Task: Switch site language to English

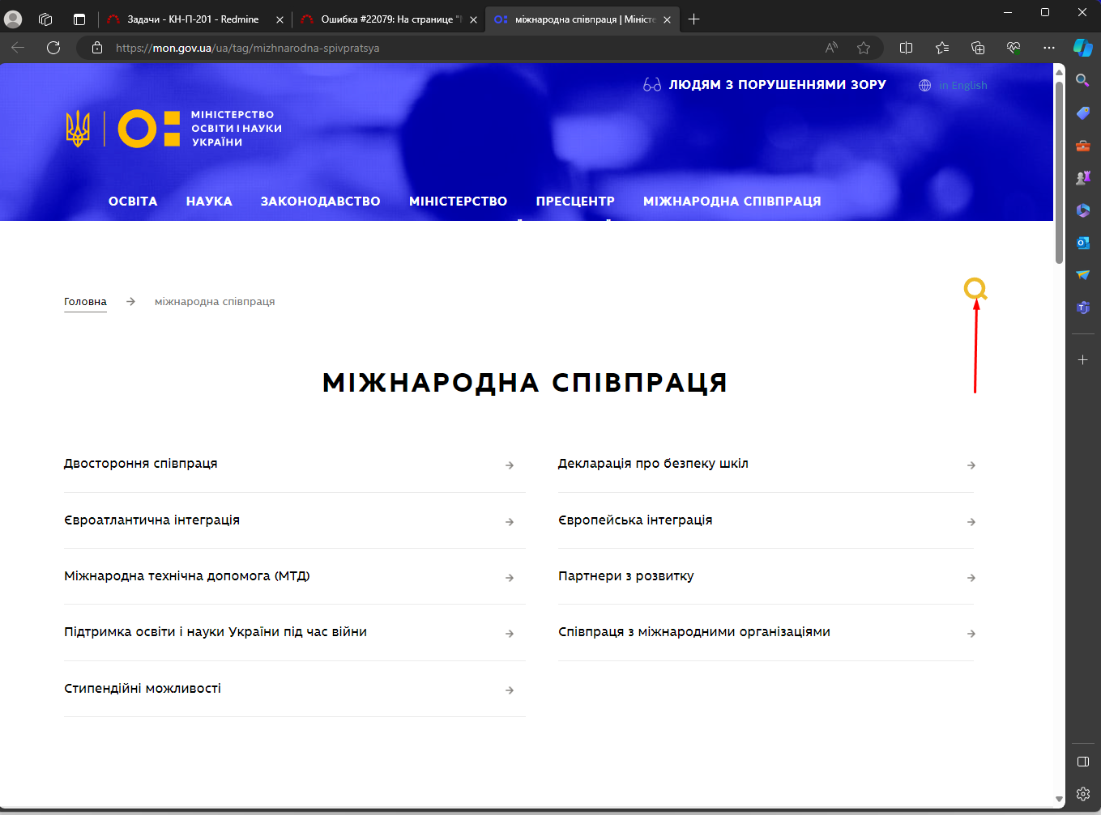Action: pyautogui.click(x=962, y=86)
